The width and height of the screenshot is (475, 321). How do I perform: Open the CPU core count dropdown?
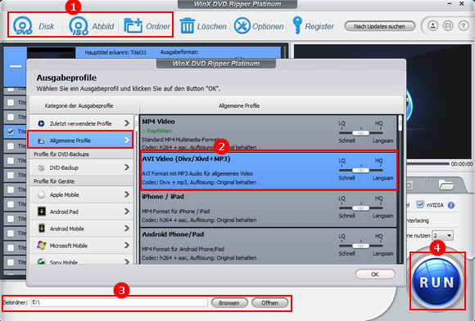(442, 235)
